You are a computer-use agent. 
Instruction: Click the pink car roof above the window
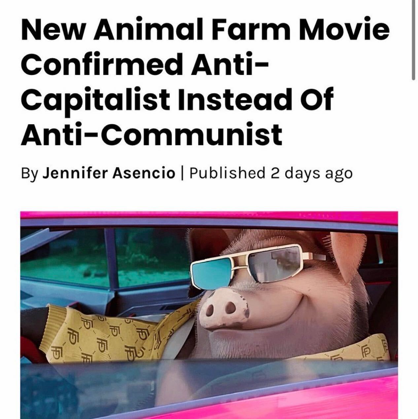tap(209, 219)
